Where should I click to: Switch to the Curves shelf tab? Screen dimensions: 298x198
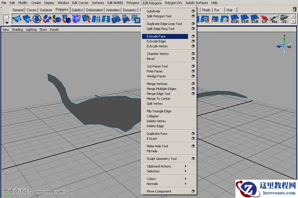pyautogui.click(x=32, y=10)
